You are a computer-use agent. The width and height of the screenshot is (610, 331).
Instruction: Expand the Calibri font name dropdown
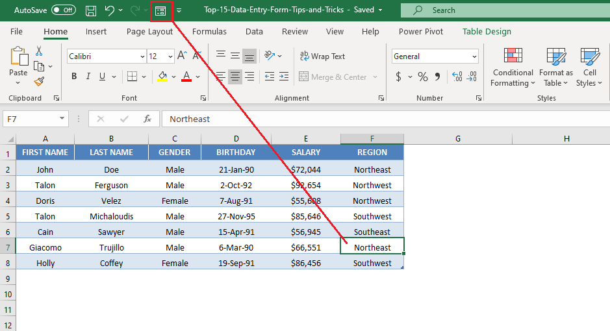142,56
